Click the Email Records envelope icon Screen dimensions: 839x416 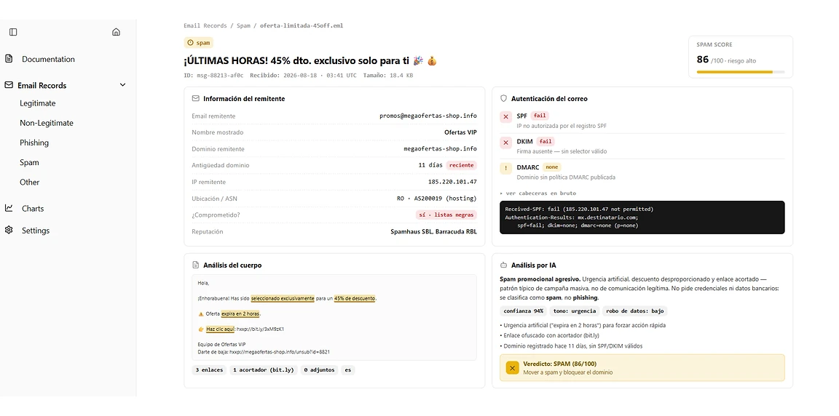point(9,85)
